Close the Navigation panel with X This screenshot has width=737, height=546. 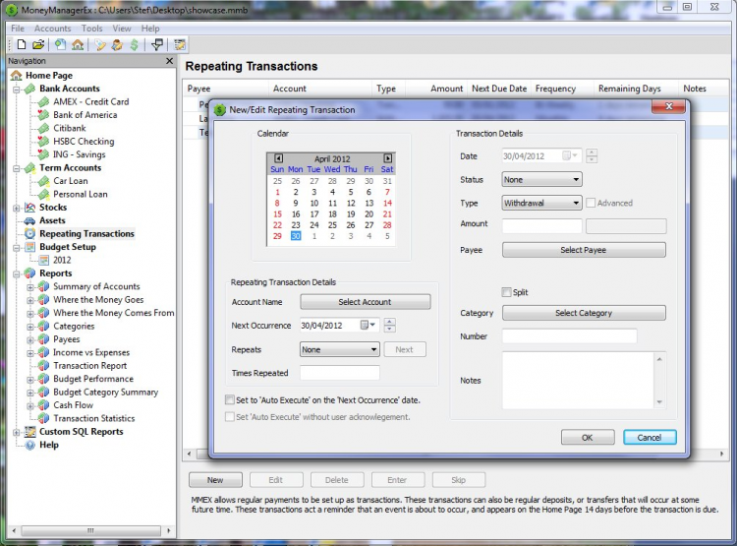tap(169, 61)
